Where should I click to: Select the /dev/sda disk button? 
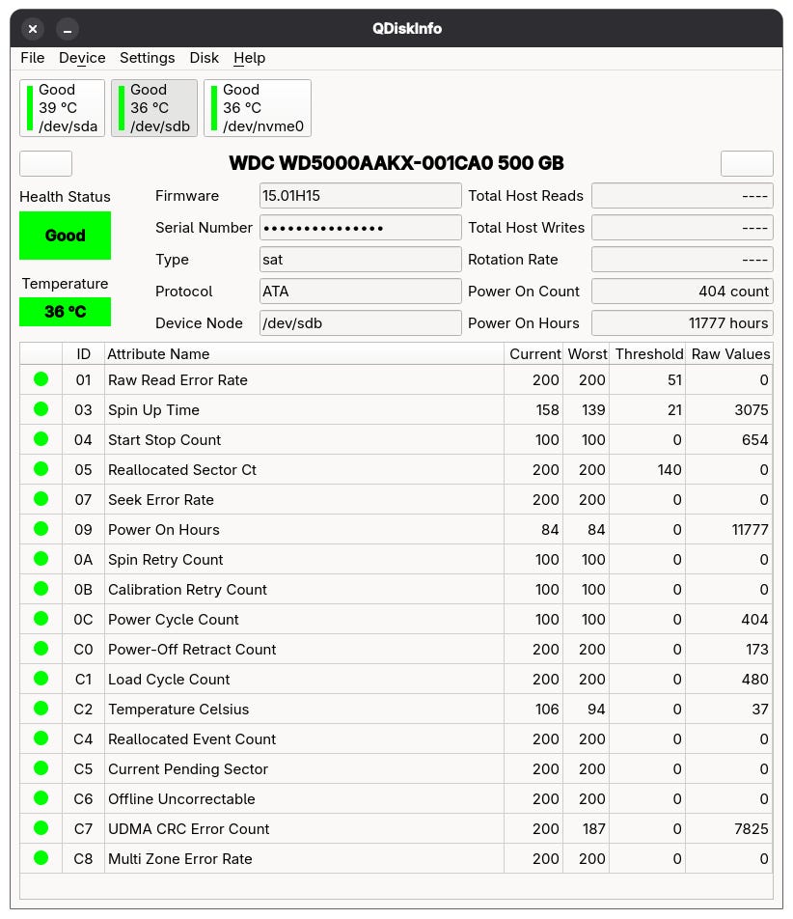coord(62,108)
